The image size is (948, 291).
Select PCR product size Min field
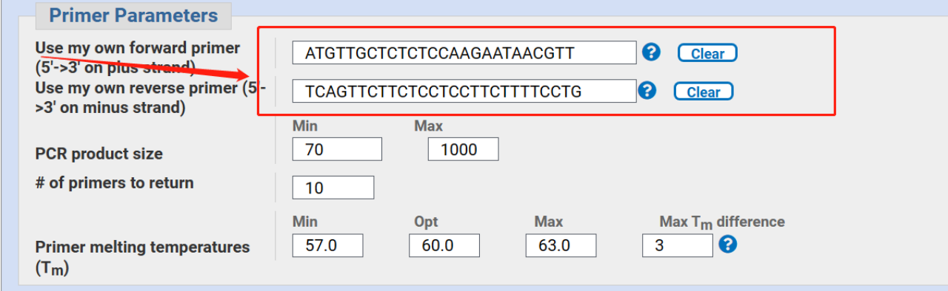(x=337, y=149)
